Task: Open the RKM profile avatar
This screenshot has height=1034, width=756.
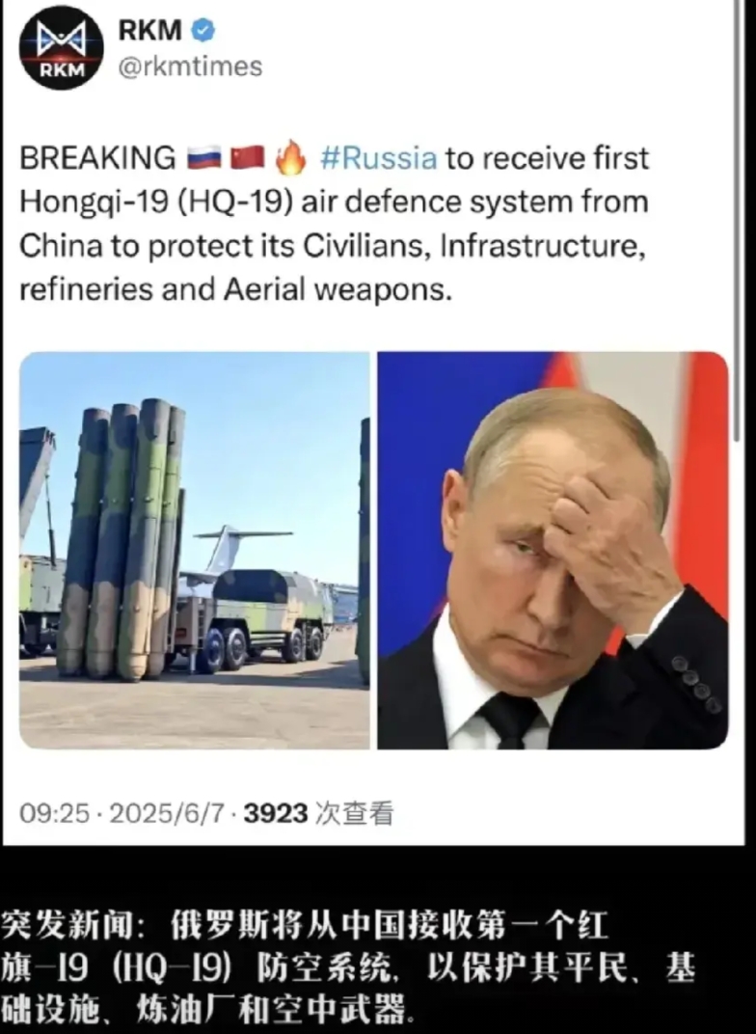Action: pyautogui.click(x=62, y=49)
